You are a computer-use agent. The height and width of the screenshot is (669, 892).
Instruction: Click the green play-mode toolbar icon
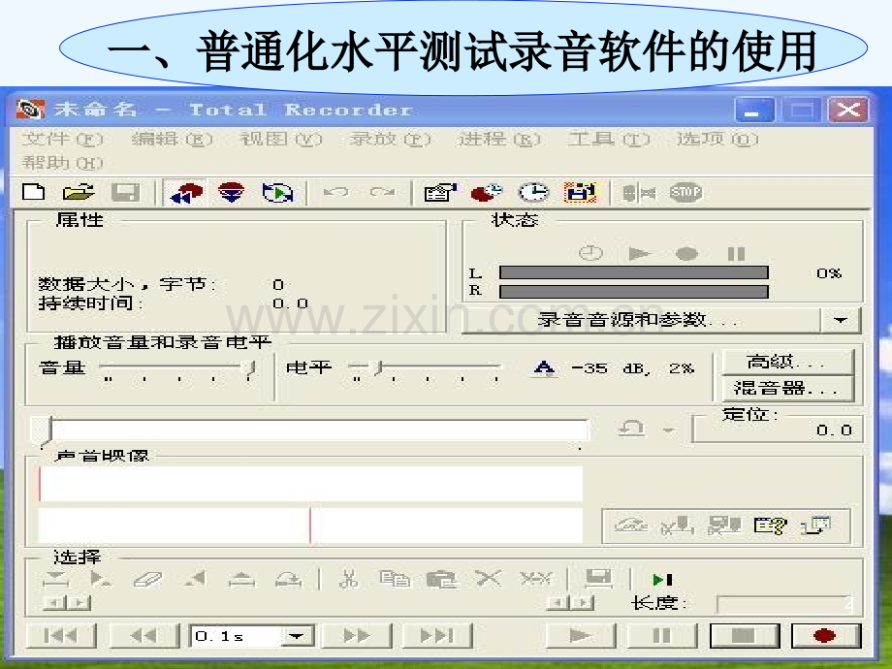277,193
